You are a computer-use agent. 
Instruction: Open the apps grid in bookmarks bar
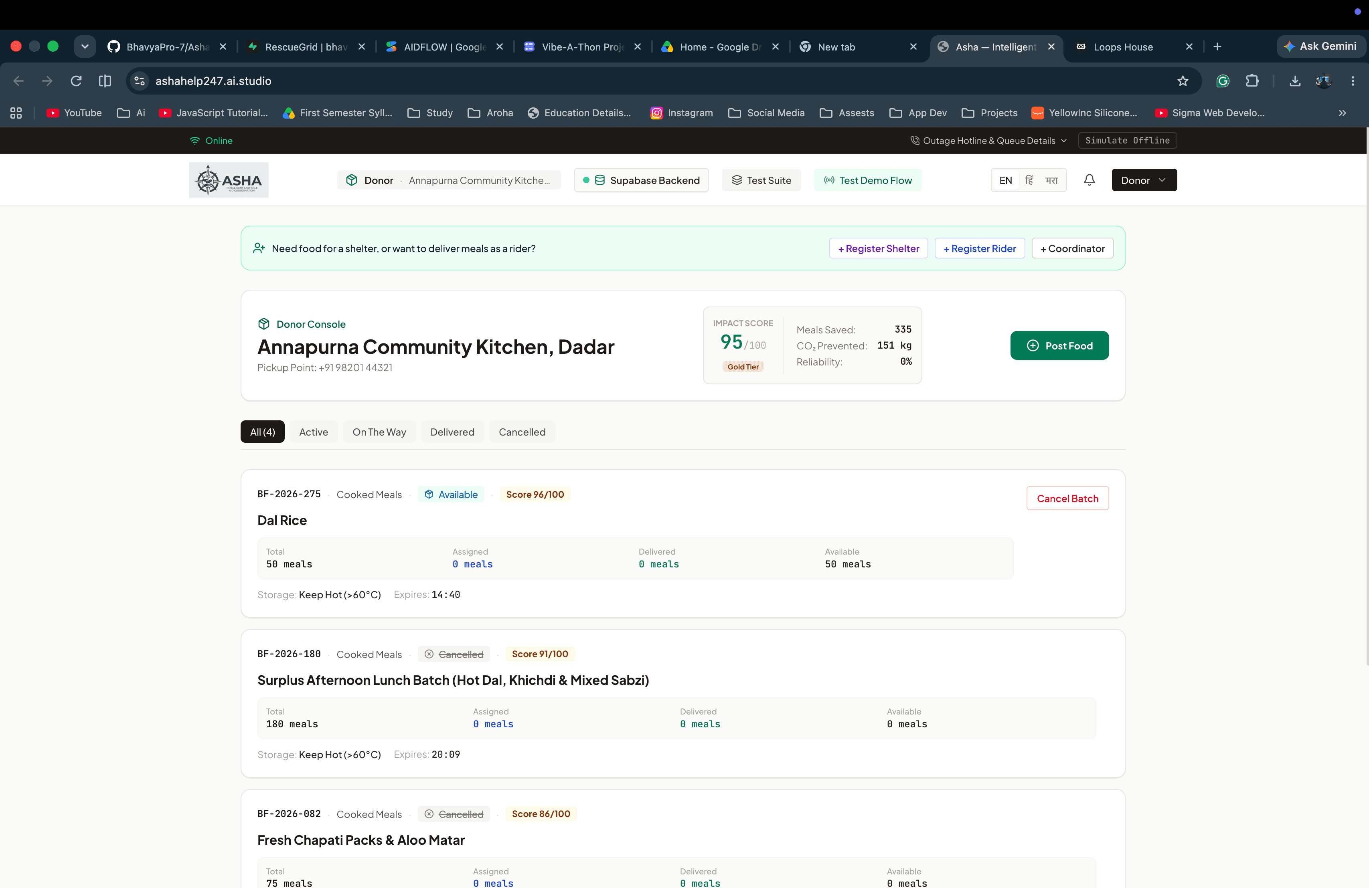coord(16,113)
